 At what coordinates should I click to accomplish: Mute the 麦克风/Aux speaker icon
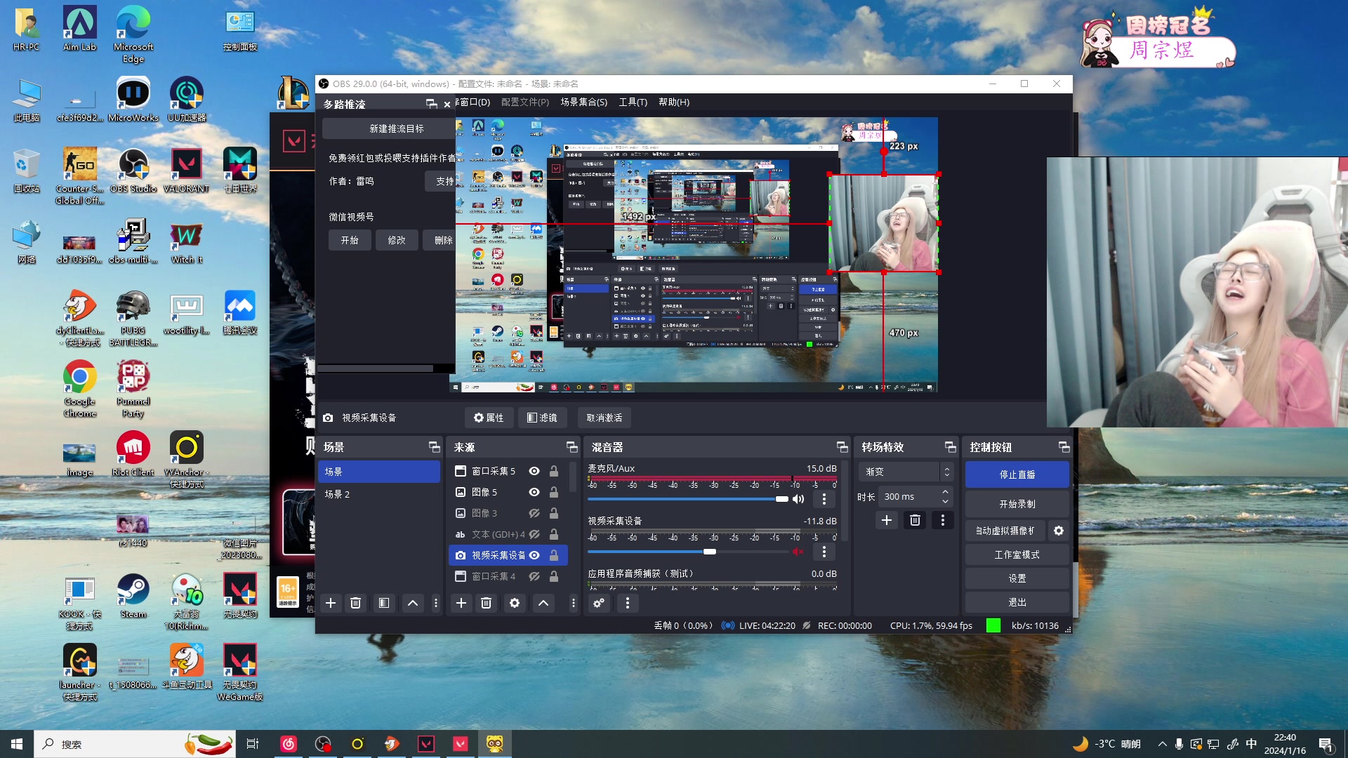[798, 499]
